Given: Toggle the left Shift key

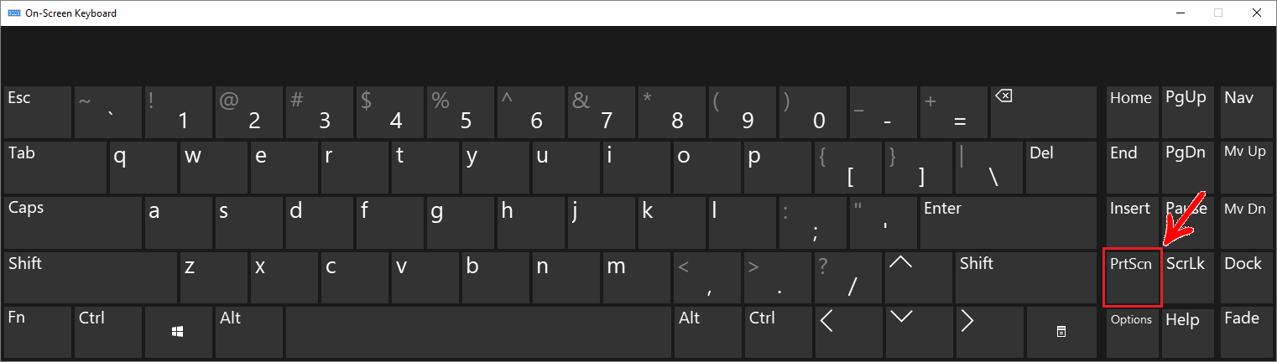Looking at the screenshot, I should click(90, 277).
